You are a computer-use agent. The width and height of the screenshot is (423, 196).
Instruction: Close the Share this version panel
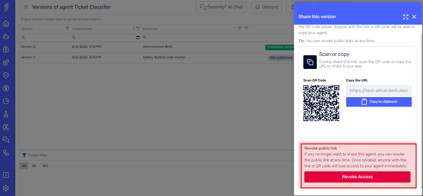click(414, 17)
